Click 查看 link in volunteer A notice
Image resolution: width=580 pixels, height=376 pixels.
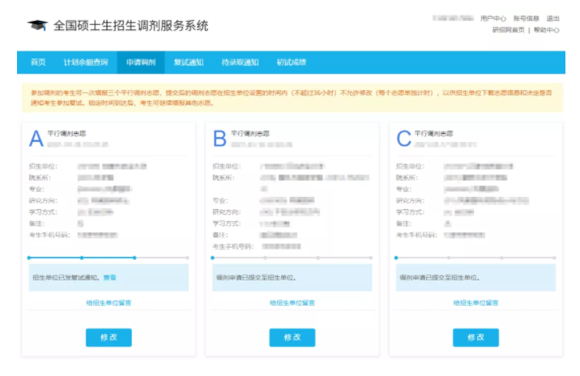point(109,277)
